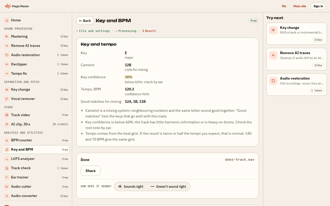This screenshot has width=330, height=206.
Task: Click the Key change card icon in Try next
Action: click(x=273, y=30)
